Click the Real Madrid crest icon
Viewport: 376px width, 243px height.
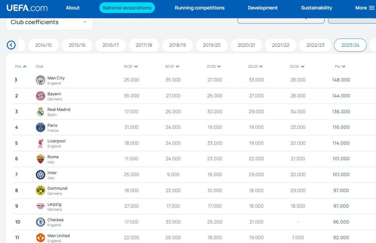pyautogui.click(x=40, y=112)
